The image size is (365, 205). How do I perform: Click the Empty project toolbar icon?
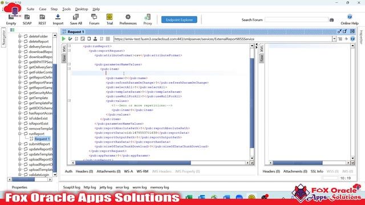click(x=11, y=17)
